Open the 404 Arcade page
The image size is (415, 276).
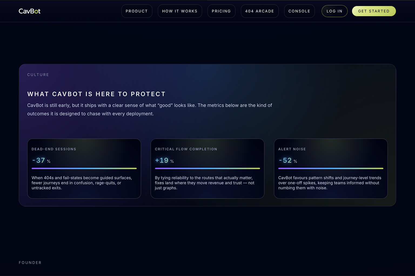[260, 11]
